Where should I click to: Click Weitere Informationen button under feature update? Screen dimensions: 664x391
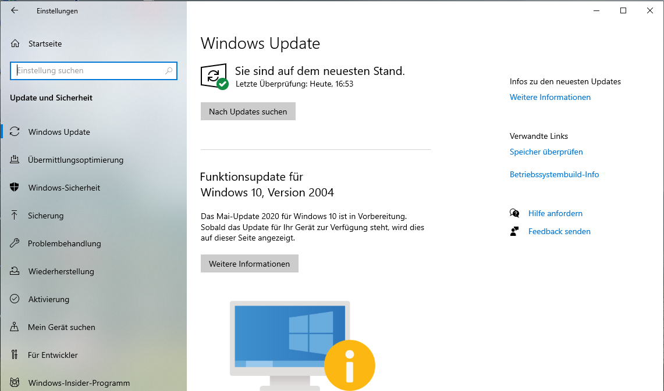pos(250,263)
